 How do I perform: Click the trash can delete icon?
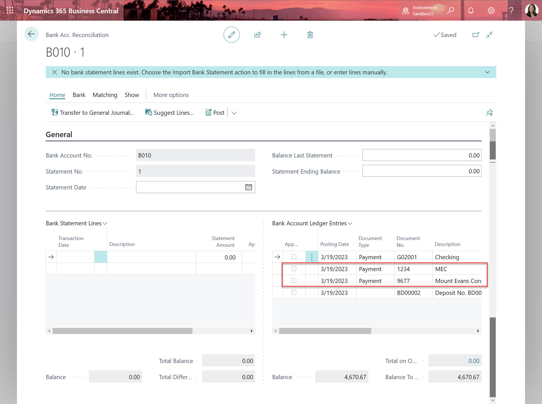pos(310,35)
